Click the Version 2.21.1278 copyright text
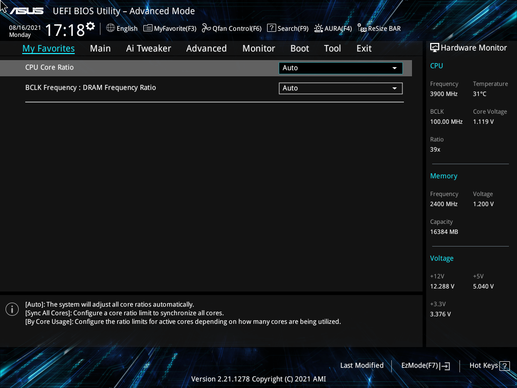This screenshot has height=388, width=517. 258,379
